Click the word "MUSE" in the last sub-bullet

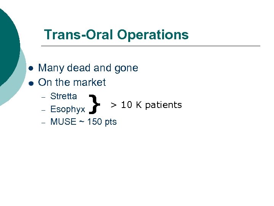(63, 122)
